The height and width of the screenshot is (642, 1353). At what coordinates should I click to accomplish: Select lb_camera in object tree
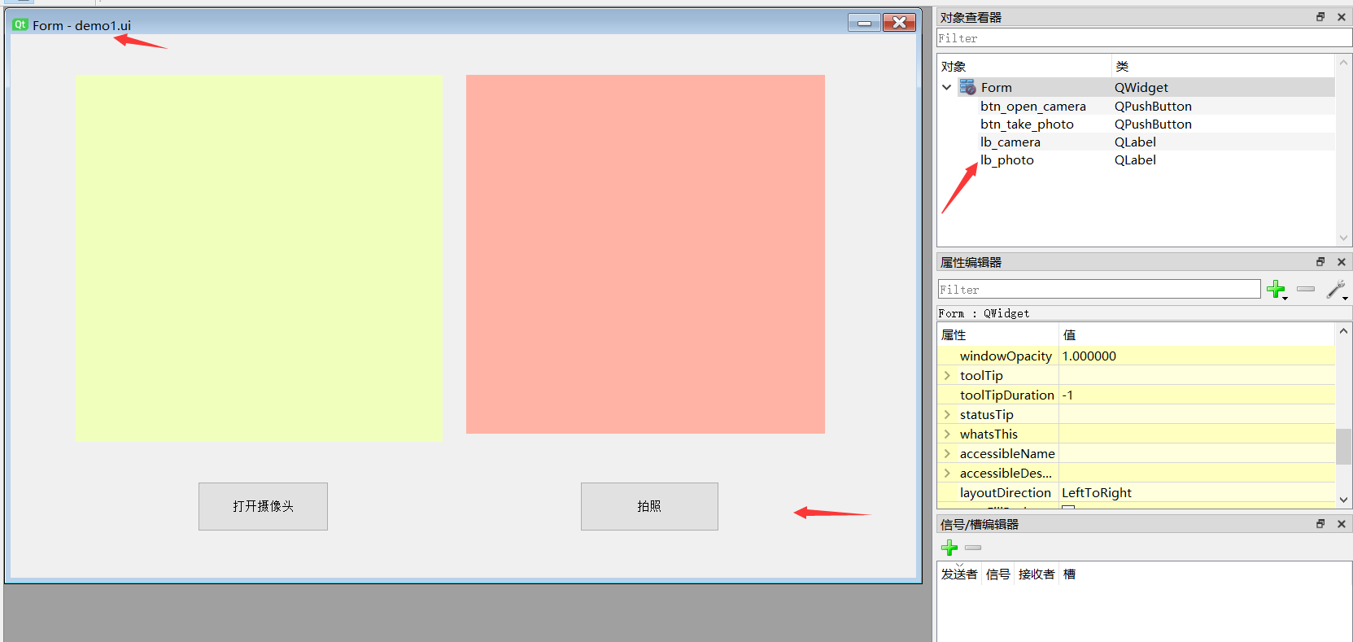click(x=1010, y=142)
